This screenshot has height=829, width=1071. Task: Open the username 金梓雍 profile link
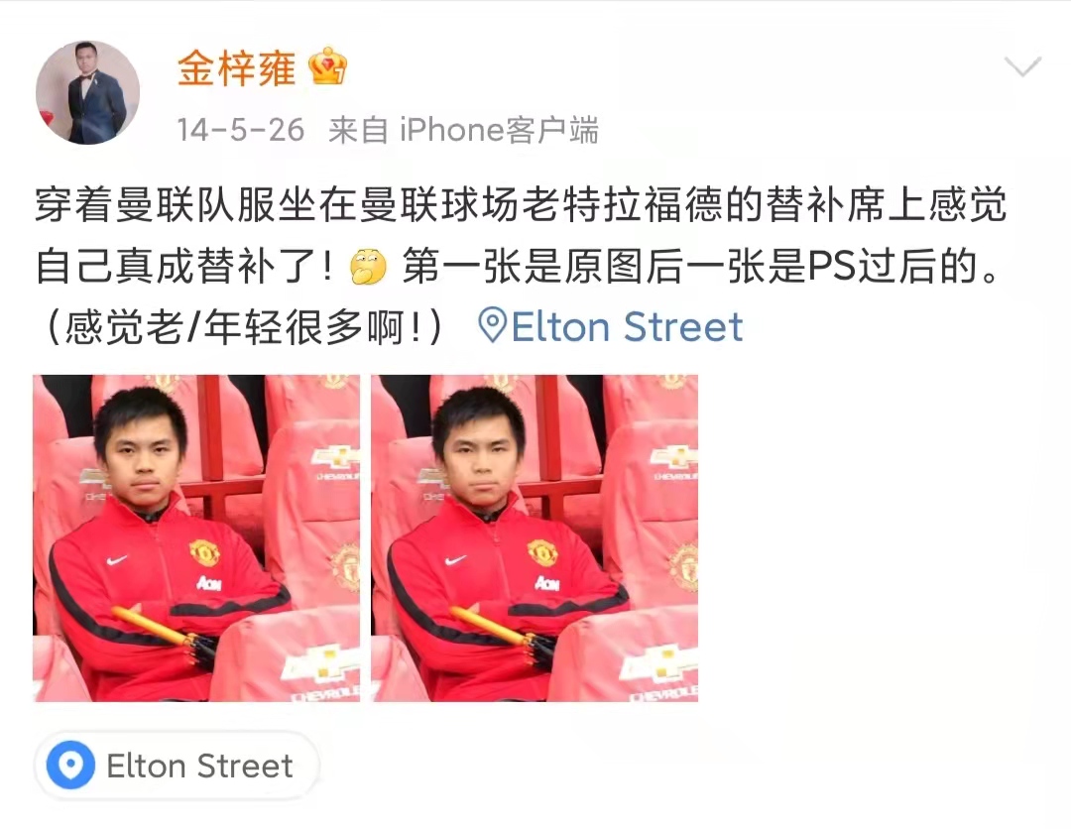coord(236,68)
